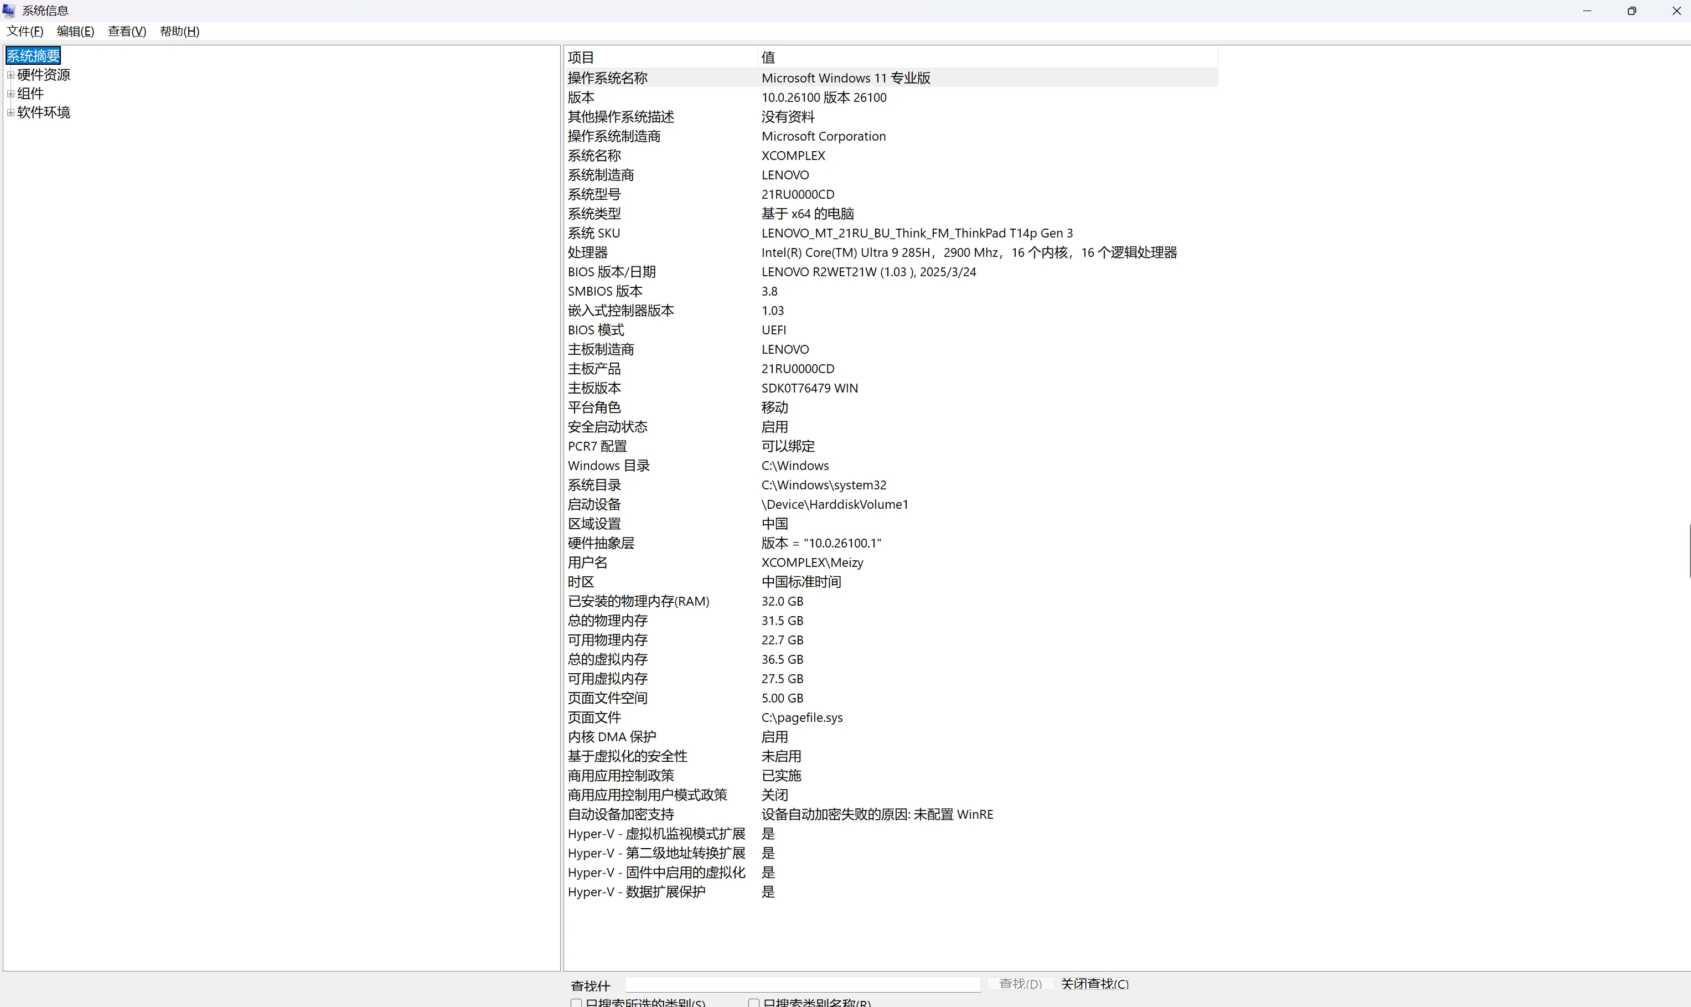Open the 编辑(E) menu
Screen dimensions: 1691x1007
coord(75,31)
